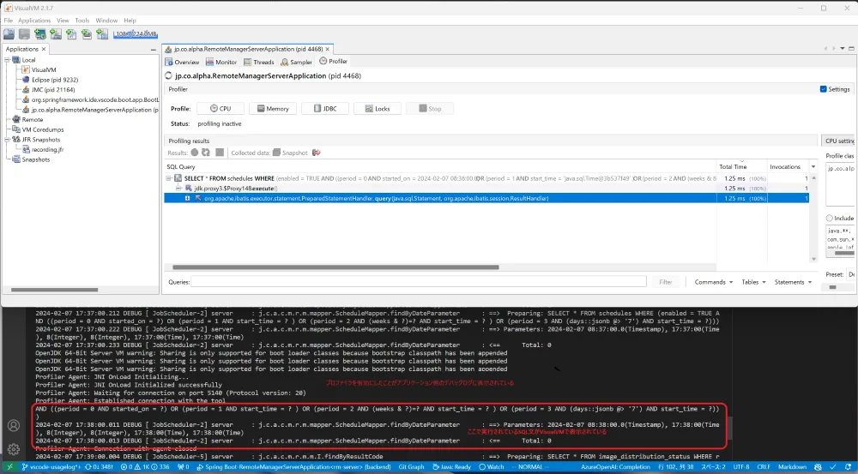This screenshot has height=474, width=858.
Task: Switch to the Threads tab
Action: pos(259,62)
